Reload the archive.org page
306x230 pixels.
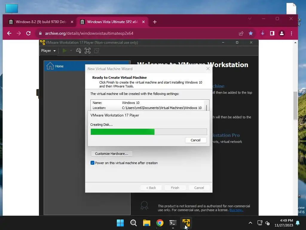click(28, 33)
